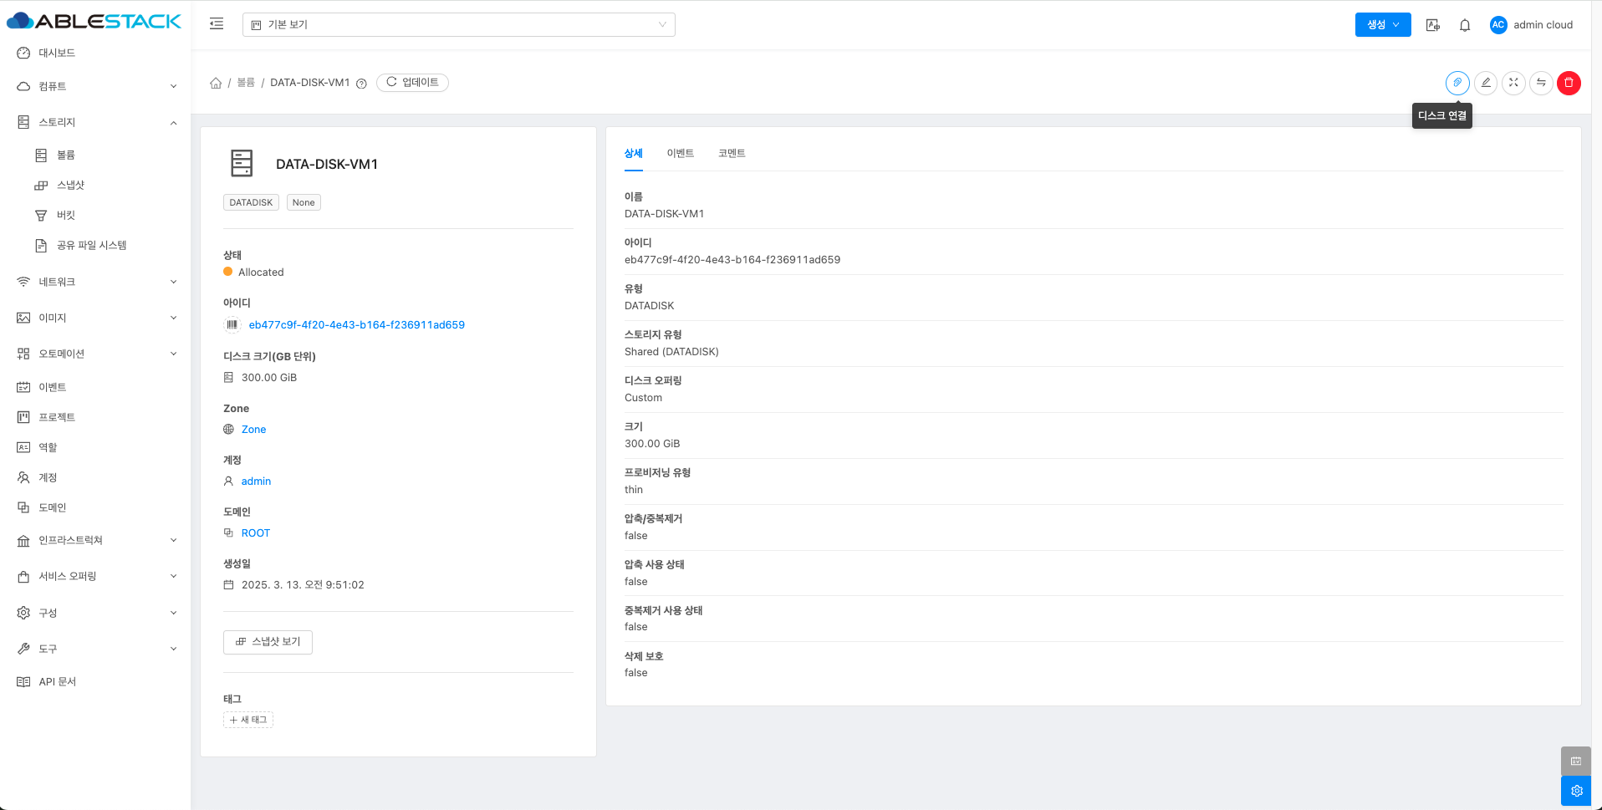Screen dimensions: 1602x810
Task: Expand the 네트워크 sidebar menu
Action: (95, 282)
